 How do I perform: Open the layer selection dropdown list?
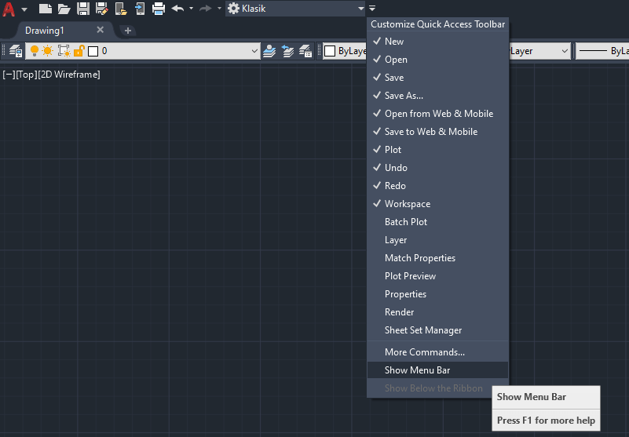254,51
